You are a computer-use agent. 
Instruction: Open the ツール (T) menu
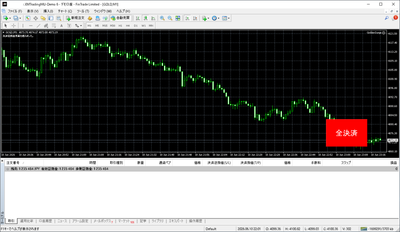83,11
